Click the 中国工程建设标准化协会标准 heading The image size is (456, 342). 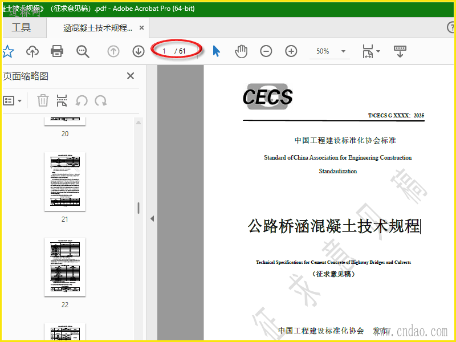(345, 140)
